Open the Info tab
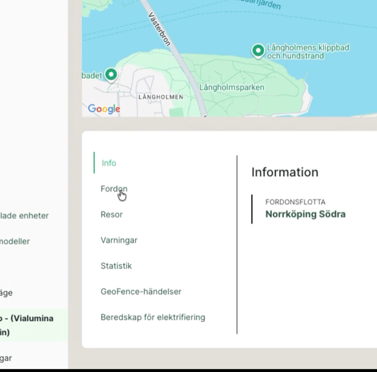The width and height of the screenshot is (377, 372). click(109, 163)
